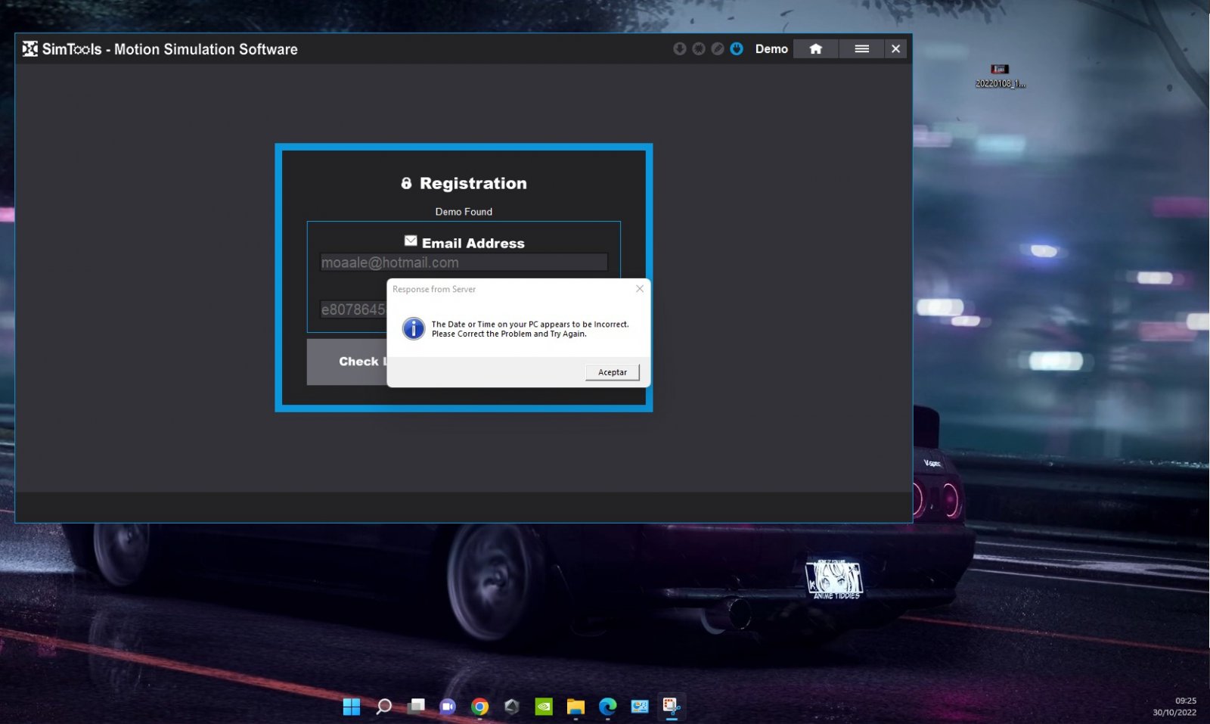Open the grey hexagon app in taskbar
This screenshot has height=724, width=1210.
(512, 707)
